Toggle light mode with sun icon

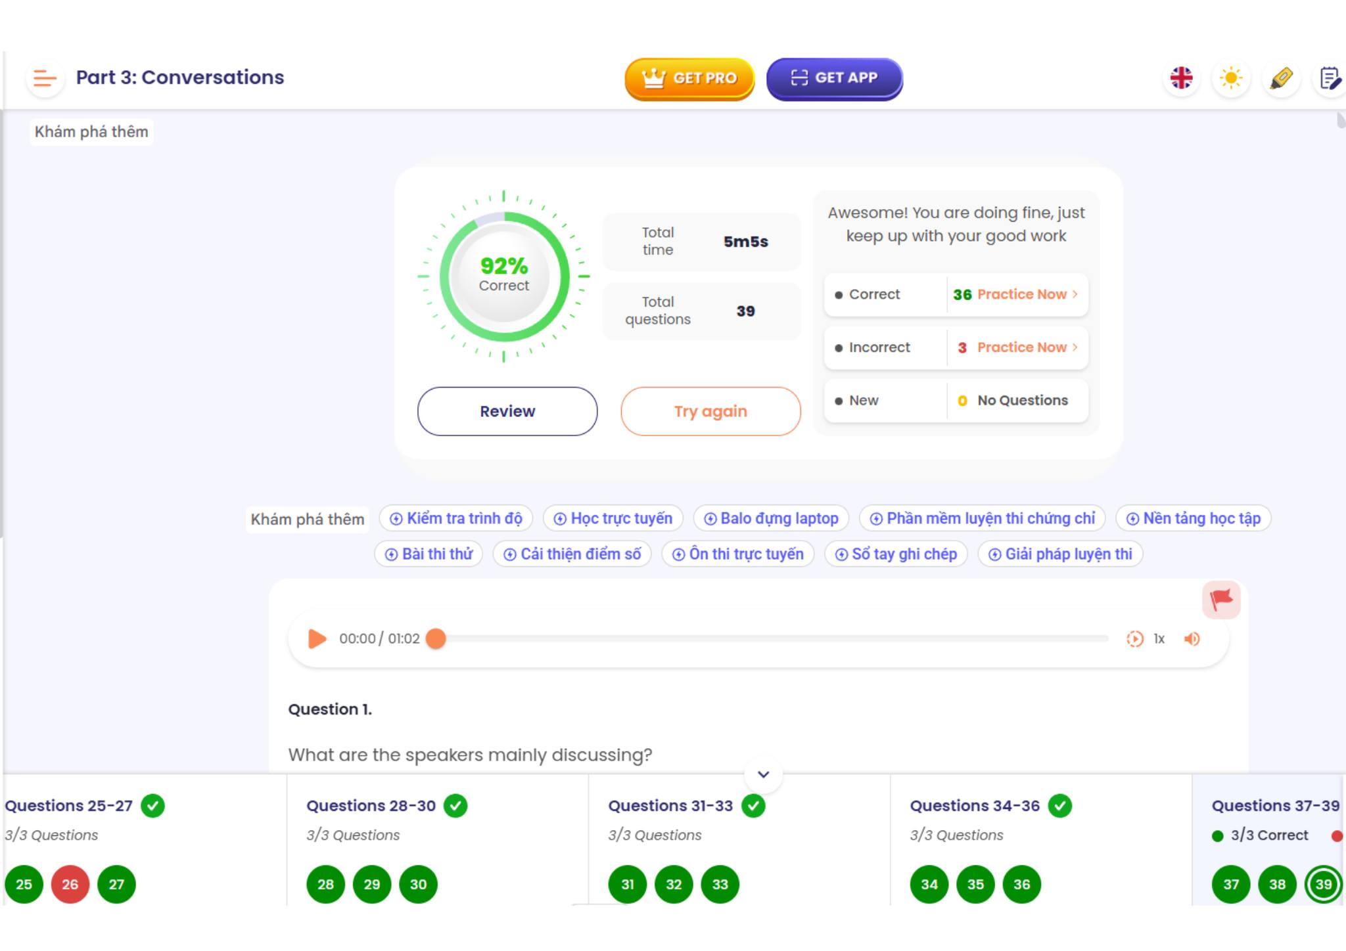coord(1231,78)
